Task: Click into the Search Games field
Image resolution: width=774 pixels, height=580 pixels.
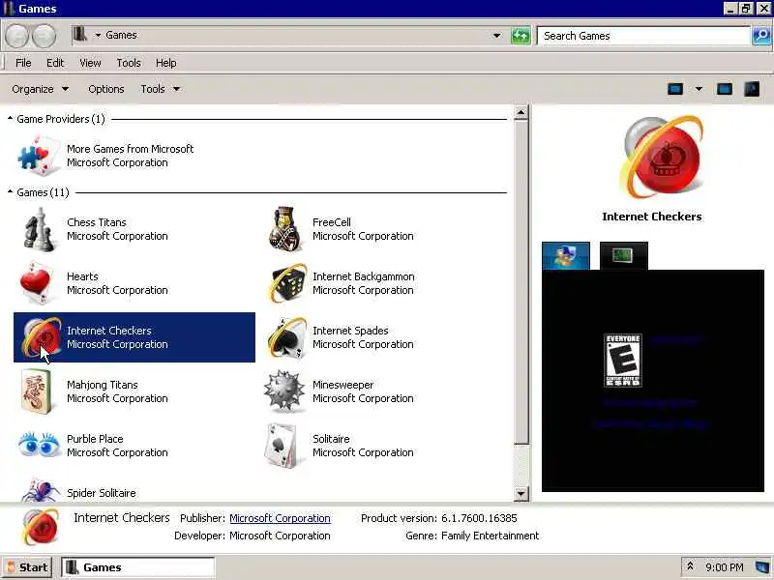Action: [643, 36]
